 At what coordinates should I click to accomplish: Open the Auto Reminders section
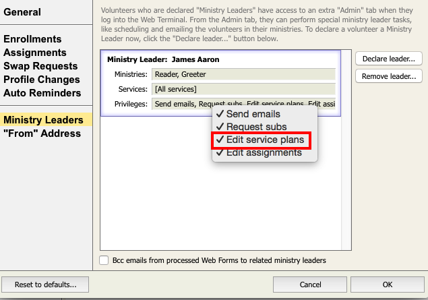coord(42,93)
